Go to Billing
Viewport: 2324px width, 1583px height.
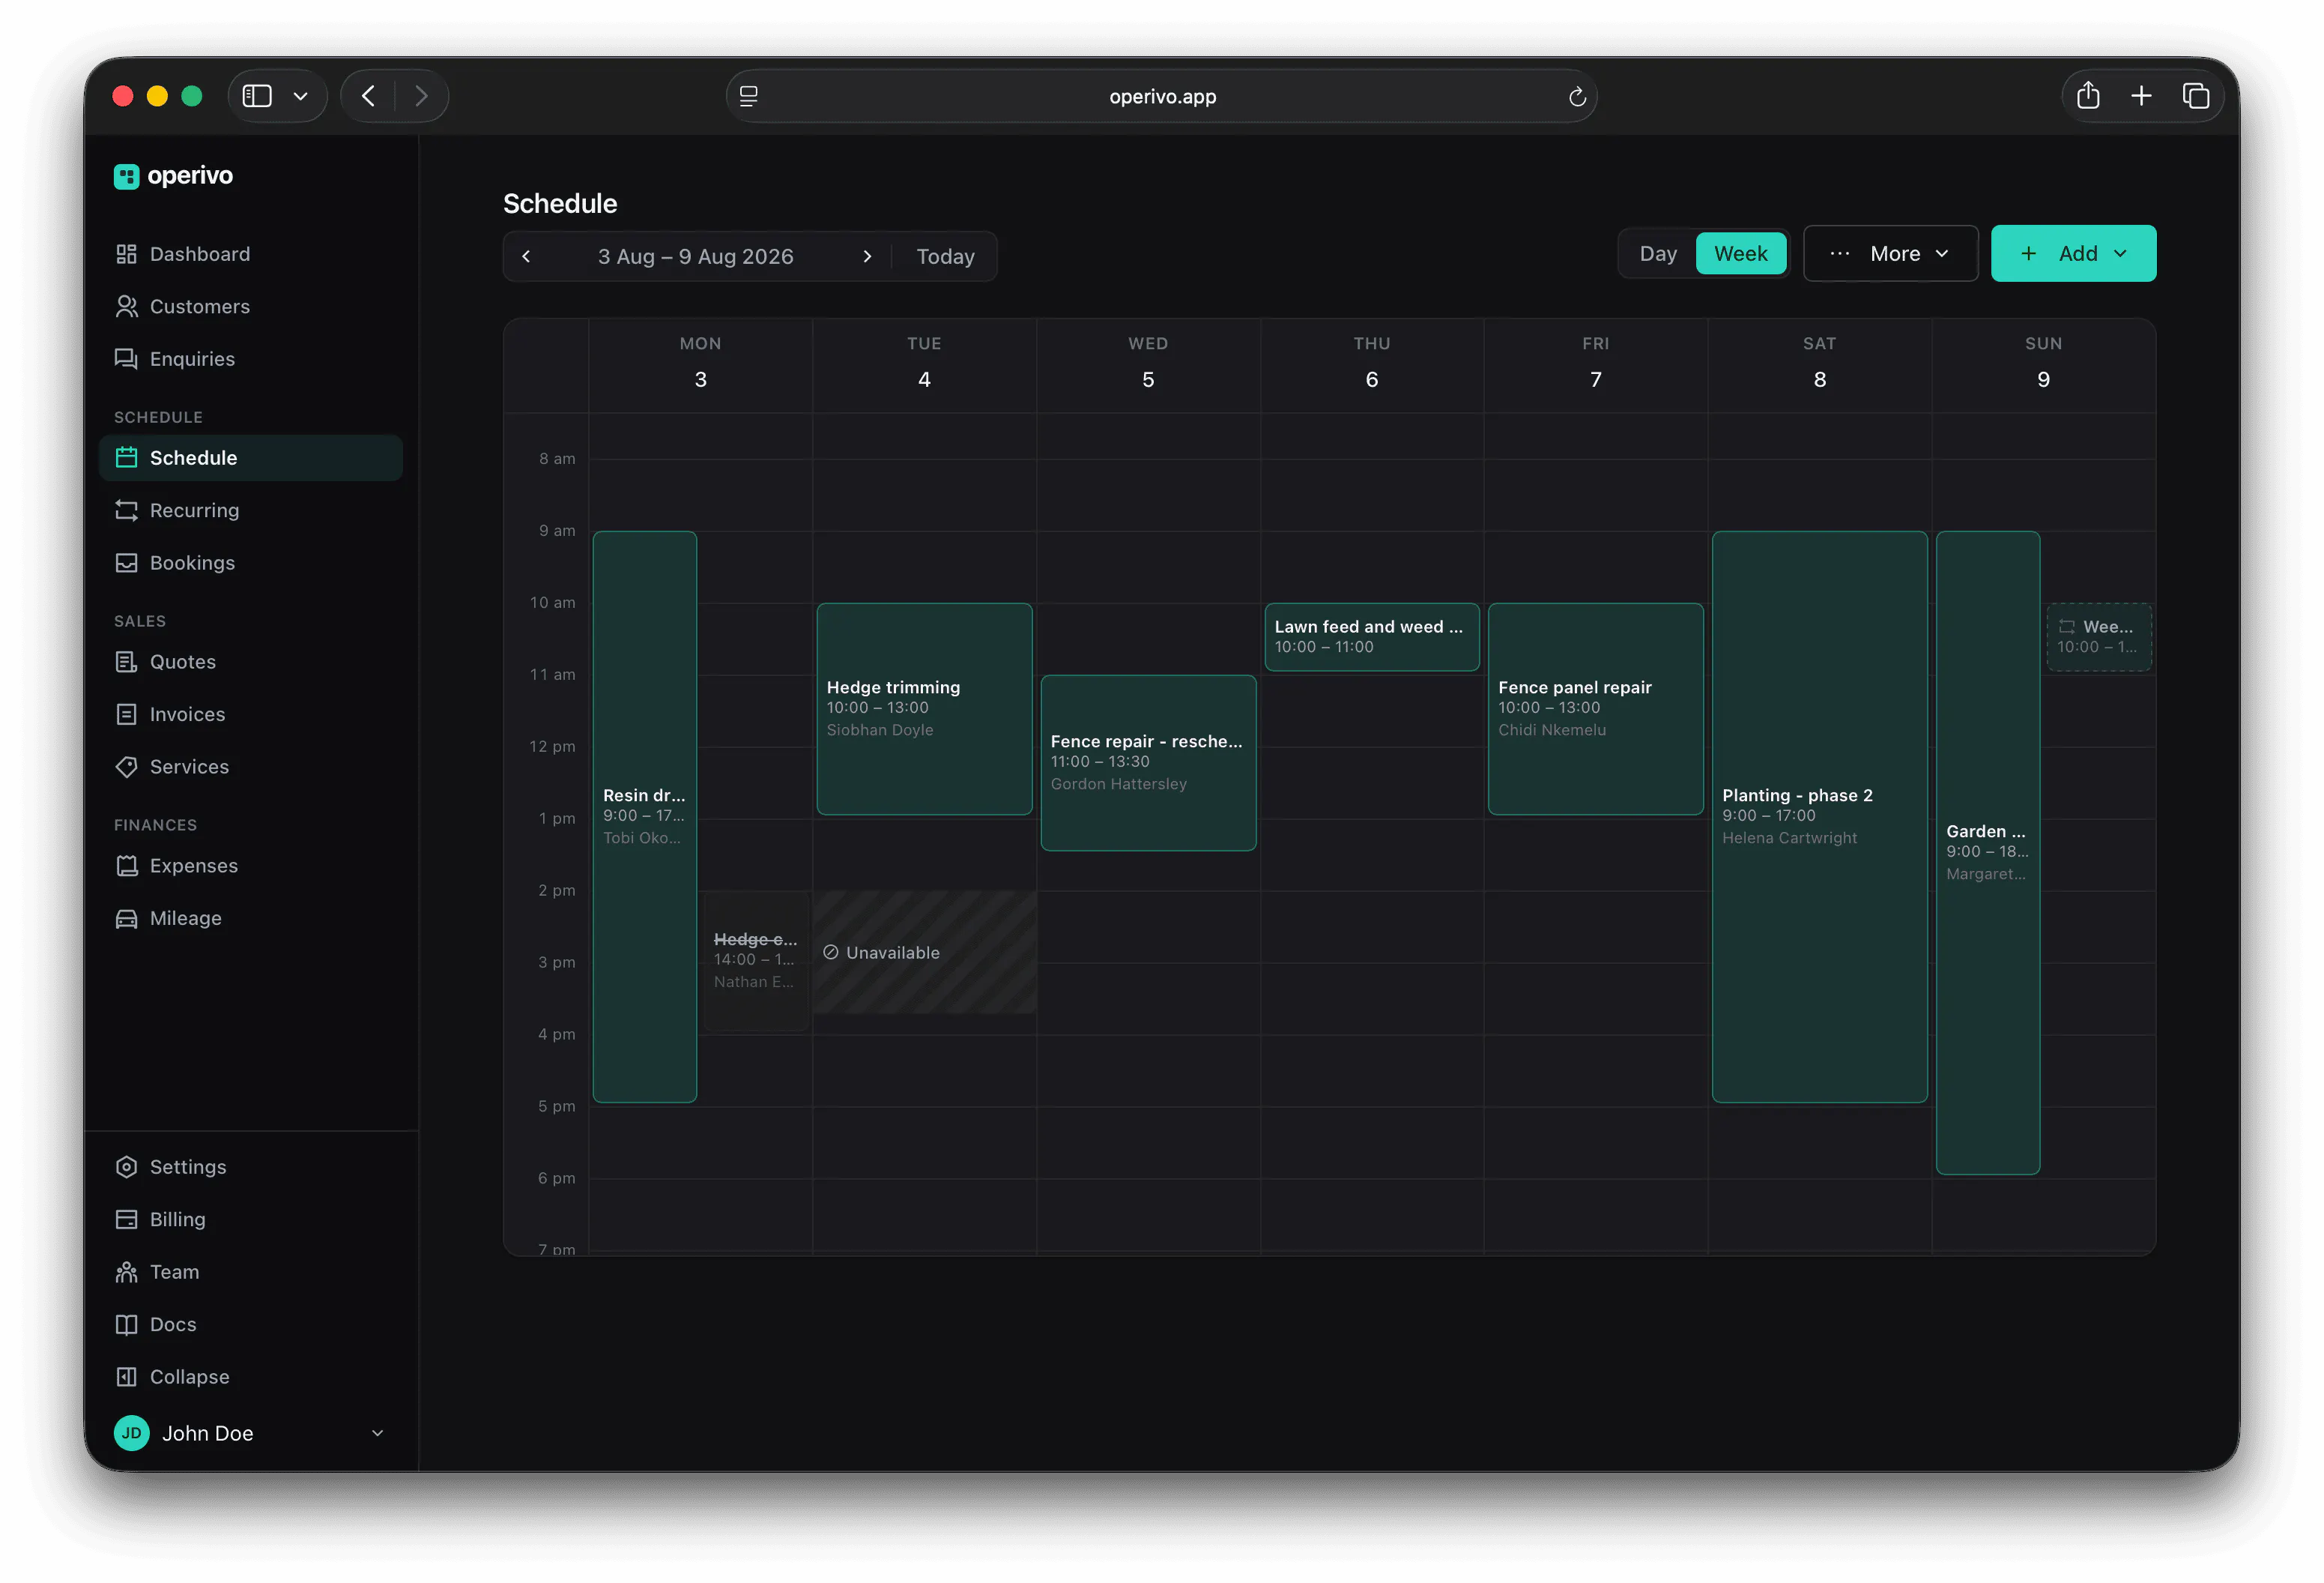click(250, 1219)
